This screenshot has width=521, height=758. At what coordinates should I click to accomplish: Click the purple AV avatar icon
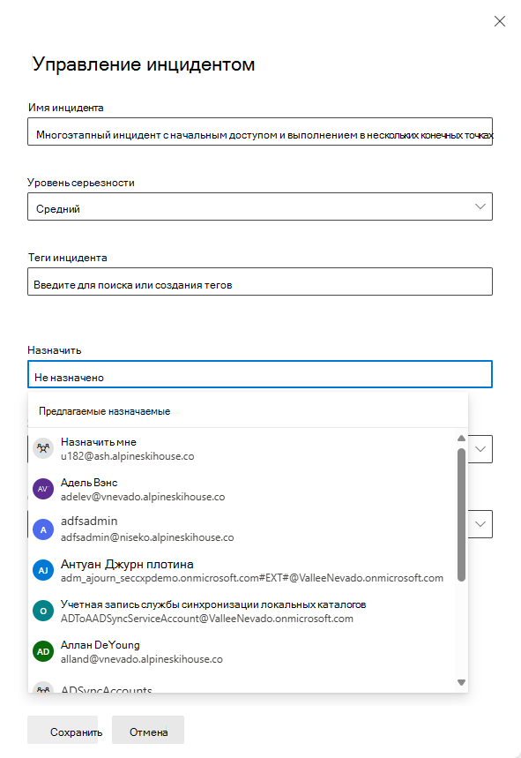point(43,489)
